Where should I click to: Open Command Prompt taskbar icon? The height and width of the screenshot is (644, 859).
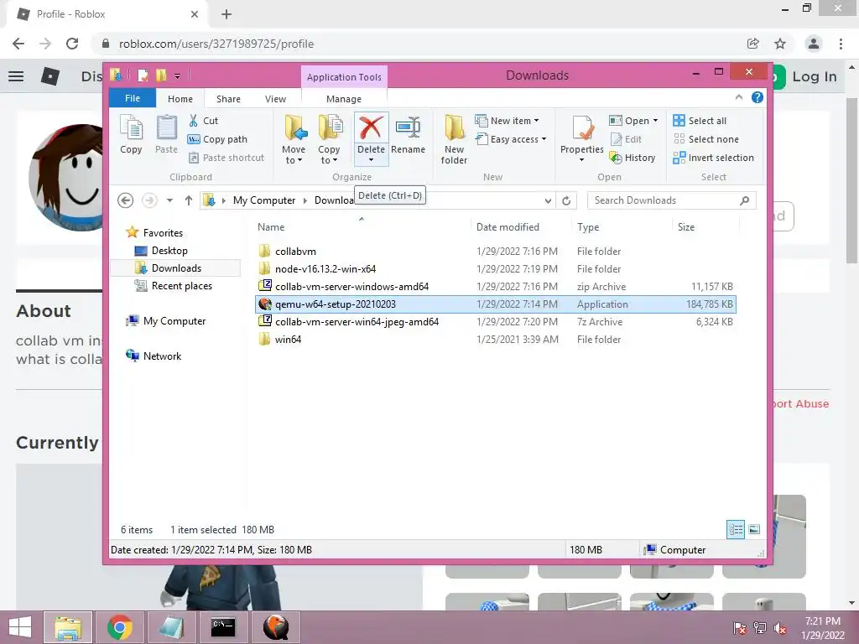tap(223, 627)
